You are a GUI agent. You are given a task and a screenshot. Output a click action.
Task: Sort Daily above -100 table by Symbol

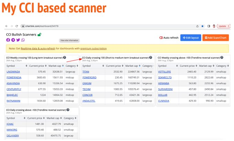16,118
